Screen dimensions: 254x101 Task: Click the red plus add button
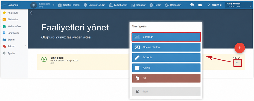click(240, 48)
